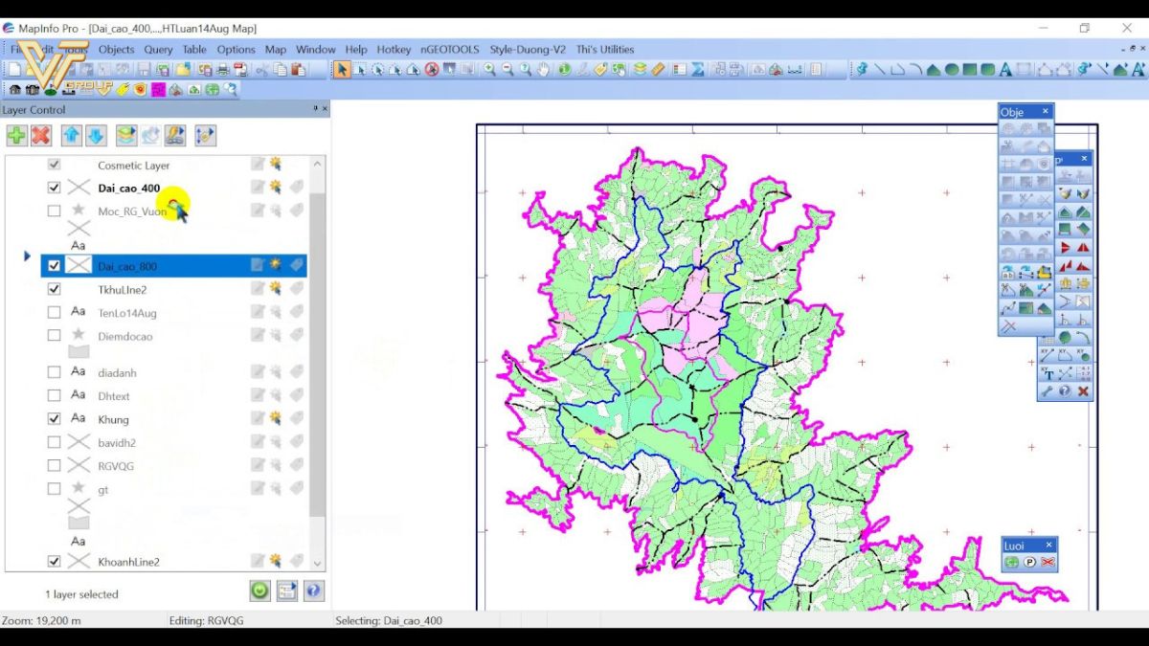This screenshot has height=646, width=1149.
Task: Open the Hotlink options icon in Layer Control
Action: click(174, 136)
